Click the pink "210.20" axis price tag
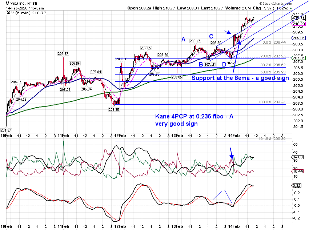The width and height of the screenshot is (309, 230). point(299,24)
